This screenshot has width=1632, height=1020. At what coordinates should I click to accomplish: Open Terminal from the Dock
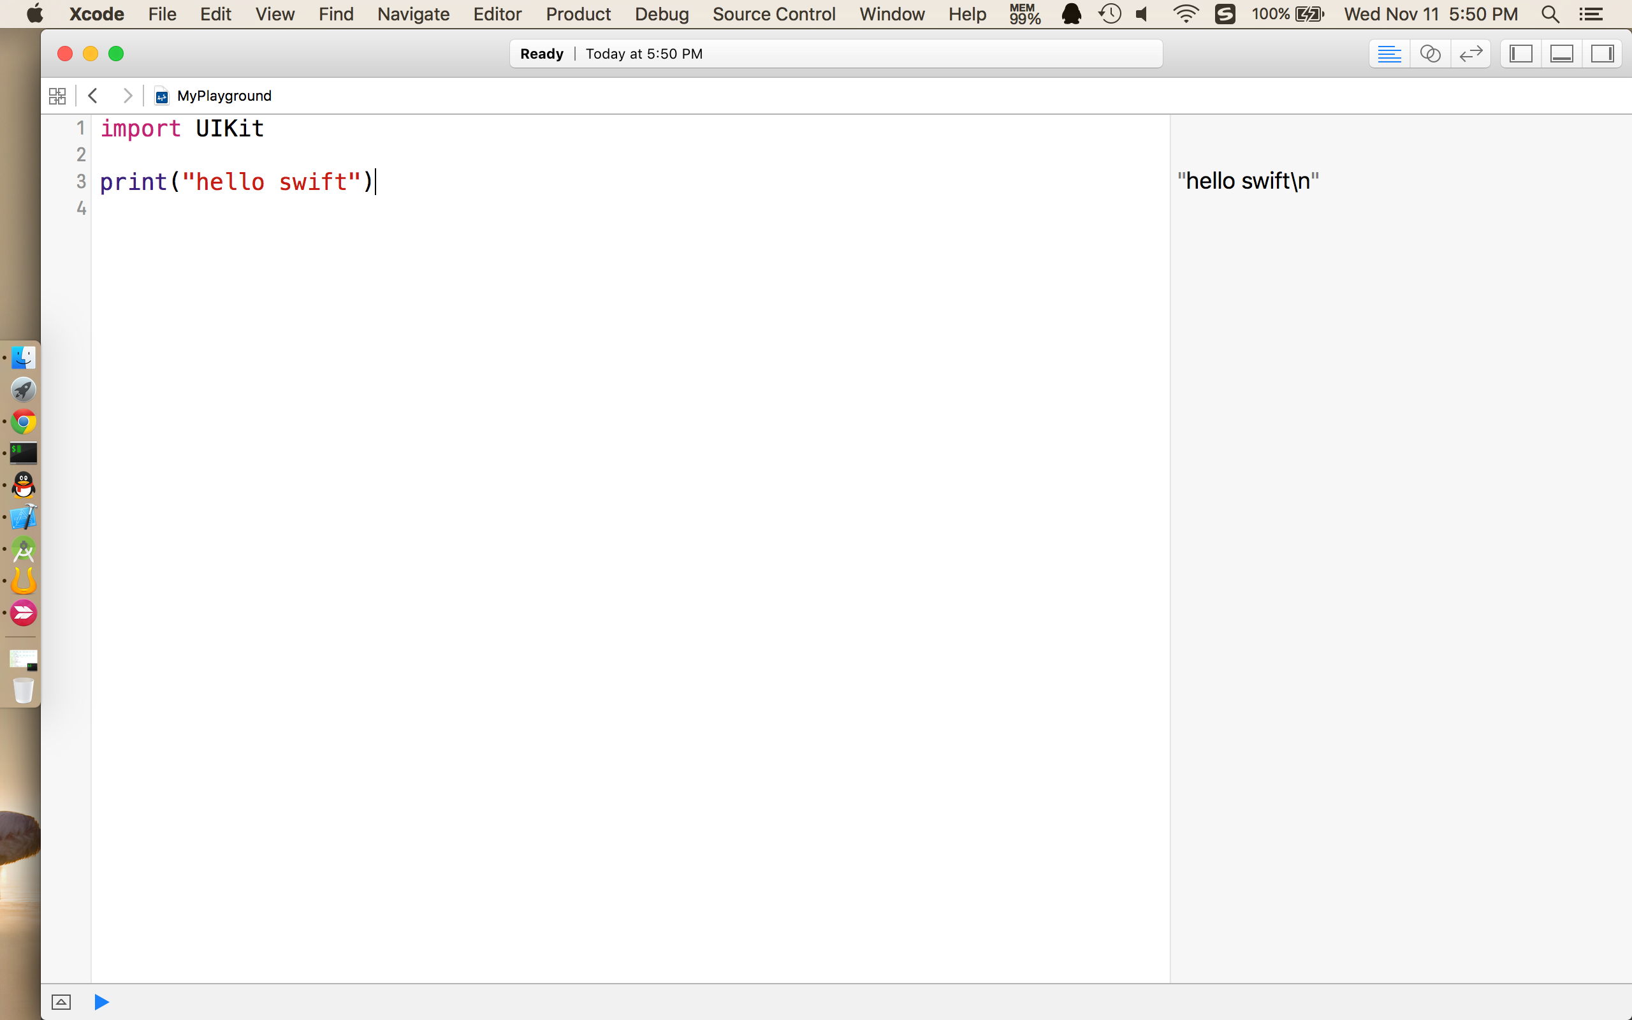(24, 453)
